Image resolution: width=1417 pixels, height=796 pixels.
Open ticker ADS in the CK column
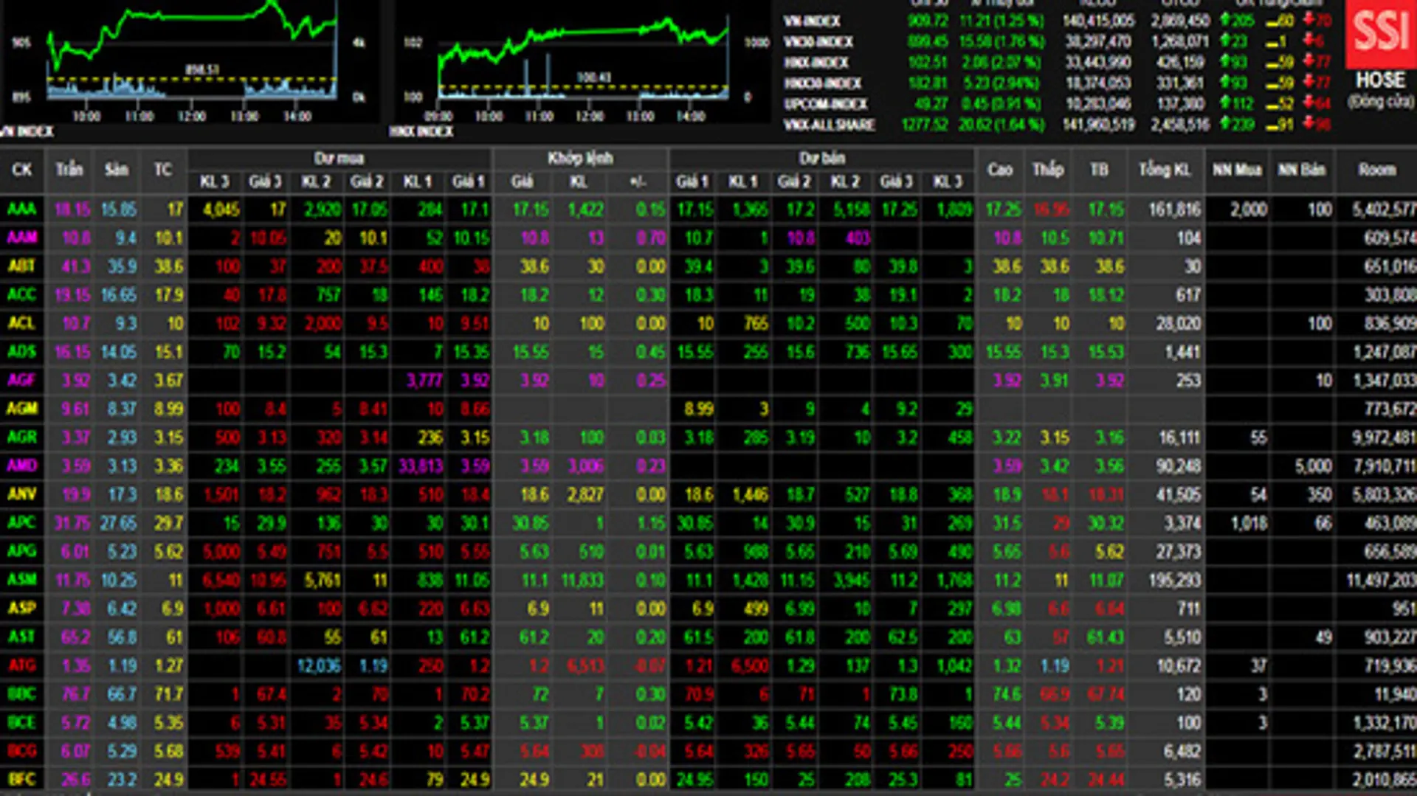[x=22, y=351]
